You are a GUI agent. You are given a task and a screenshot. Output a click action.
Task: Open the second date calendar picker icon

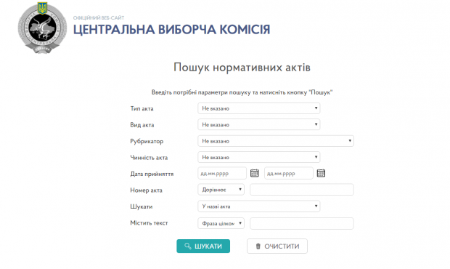coord(321,173)
